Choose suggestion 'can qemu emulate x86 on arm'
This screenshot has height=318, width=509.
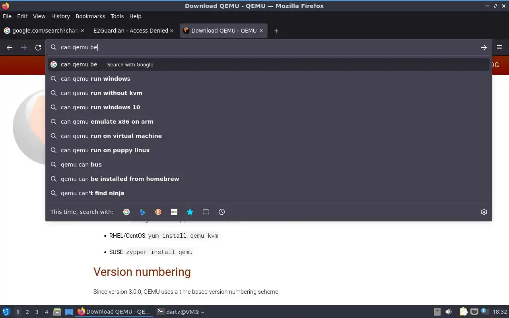(269, 122)
